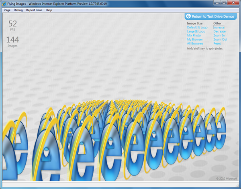The height and width of the screenshot is (189, 241).
Task: Open the Debug menu
Action: click(18, 10)
